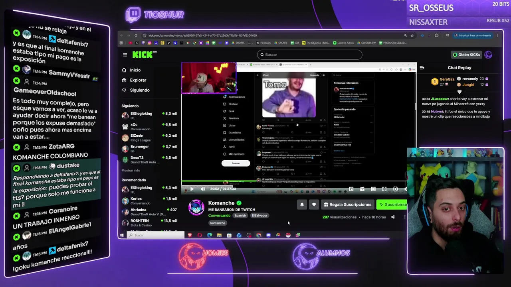Play the Komanche video
The height and width of the screenshot is (287, 511).
(x=192, y=189)
